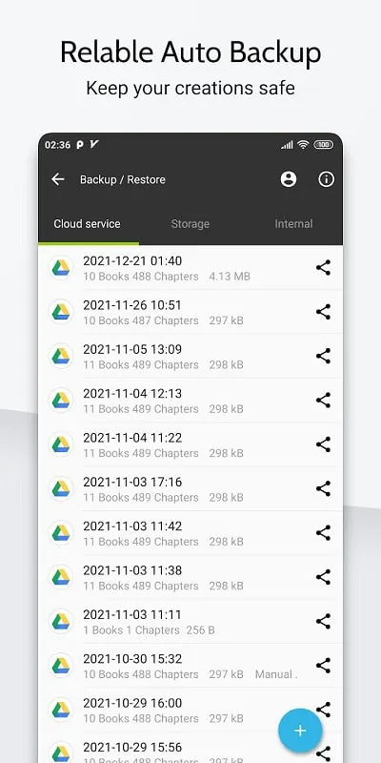Create a new backup with the plus button
This screenshot has width=381, height=763.
pyautogui.click(x=300, y=731)
